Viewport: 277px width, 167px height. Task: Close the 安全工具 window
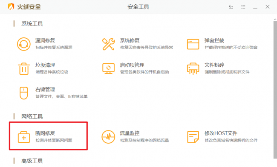tap(268, 7)
